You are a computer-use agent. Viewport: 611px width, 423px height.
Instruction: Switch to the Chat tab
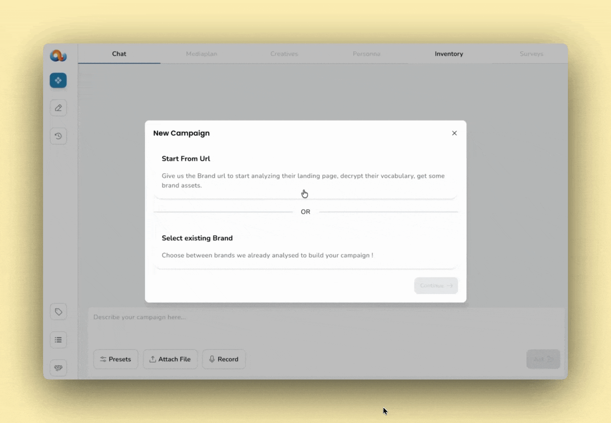click(119, 54)
